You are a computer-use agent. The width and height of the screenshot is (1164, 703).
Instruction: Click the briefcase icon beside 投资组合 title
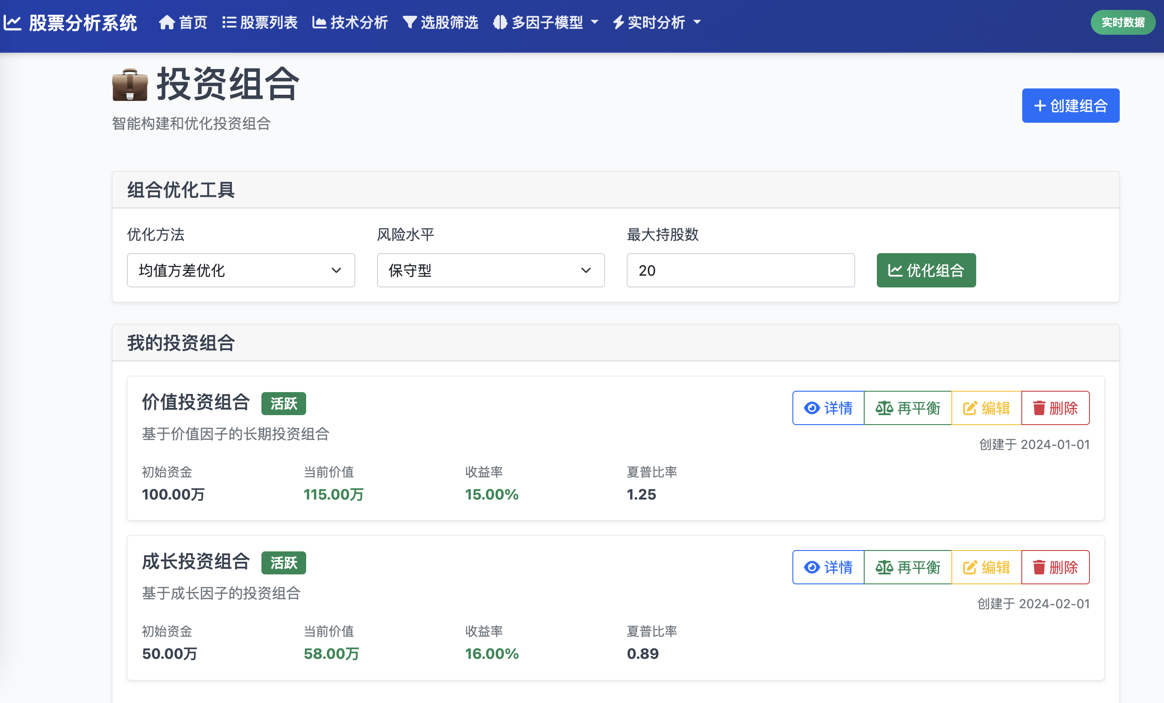tap(130, 85)
